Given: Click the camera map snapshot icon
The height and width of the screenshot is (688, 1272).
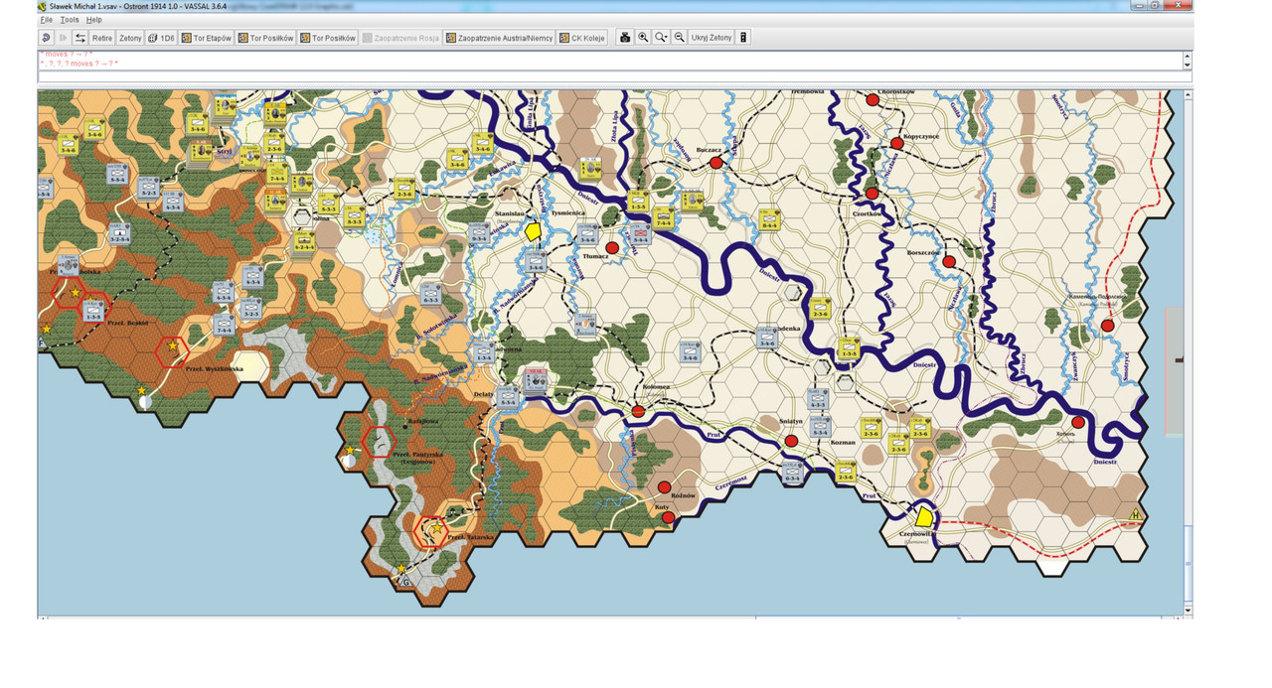Looking at the screenshot, I should (625, 38).
